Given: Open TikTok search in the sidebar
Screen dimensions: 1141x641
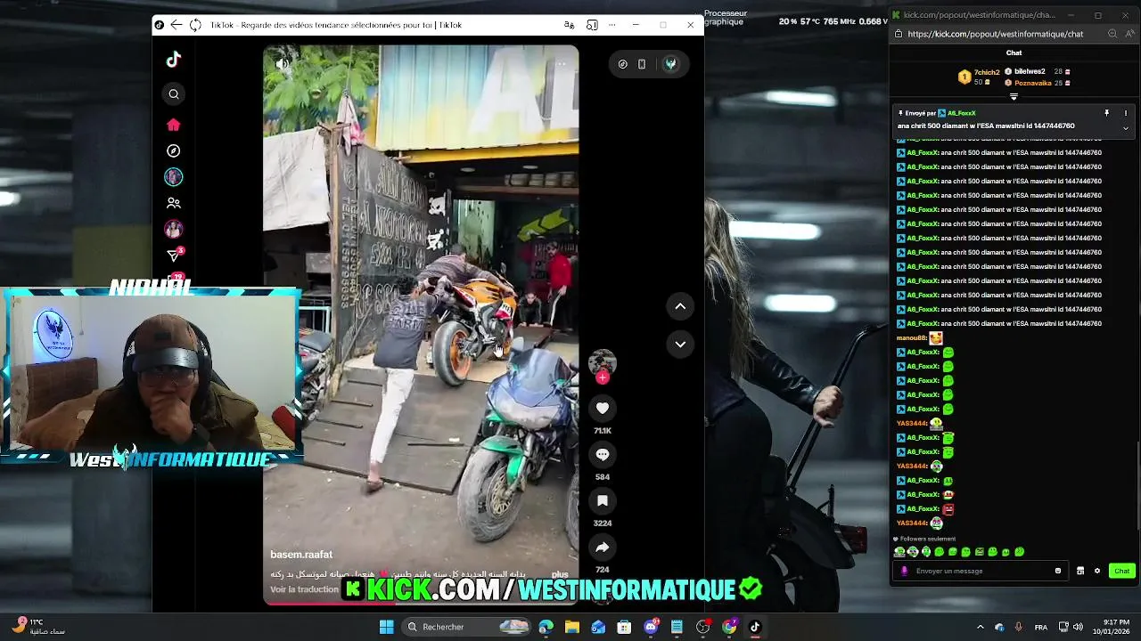Looking at the screenshot, I should [174, 94].
